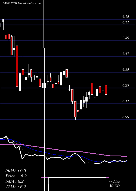
Task: Click the 5MA : 6.2 readout
Action: pos(15,181)
